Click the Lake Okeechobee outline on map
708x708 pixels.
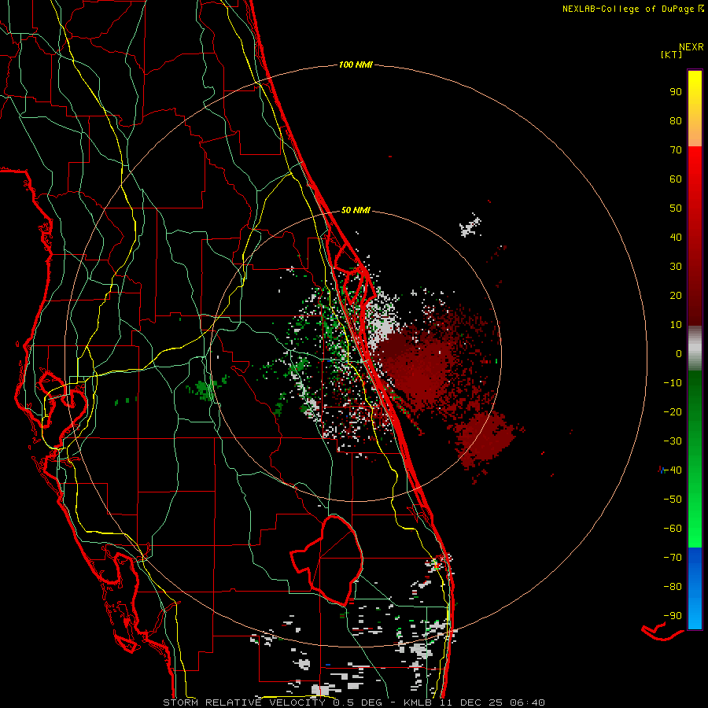(x=327, y=560)
